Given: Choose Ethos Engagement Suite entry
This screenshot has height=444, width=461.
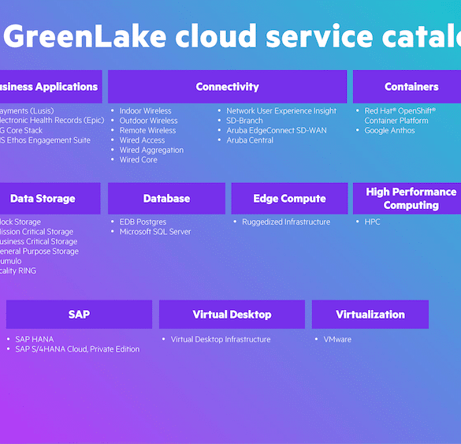Looking at the screenshot, I should pyautogui.click(x=45, y=140).
